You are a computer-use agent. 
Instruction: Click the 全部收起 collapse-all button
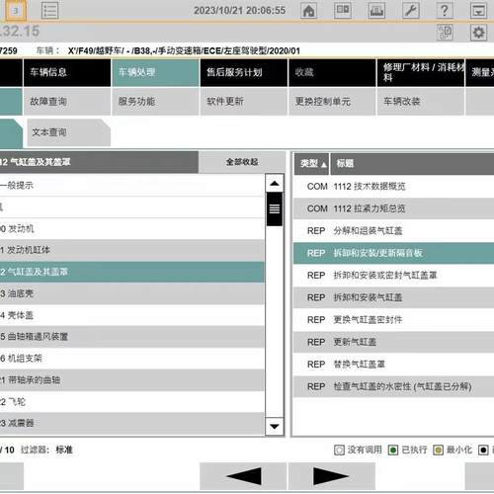point(242,162)
